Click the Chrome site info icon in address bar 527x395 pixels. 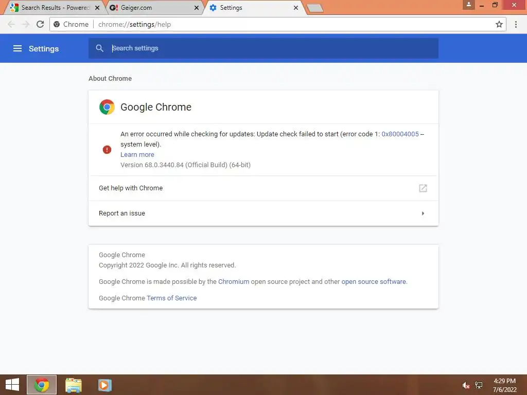57,24
